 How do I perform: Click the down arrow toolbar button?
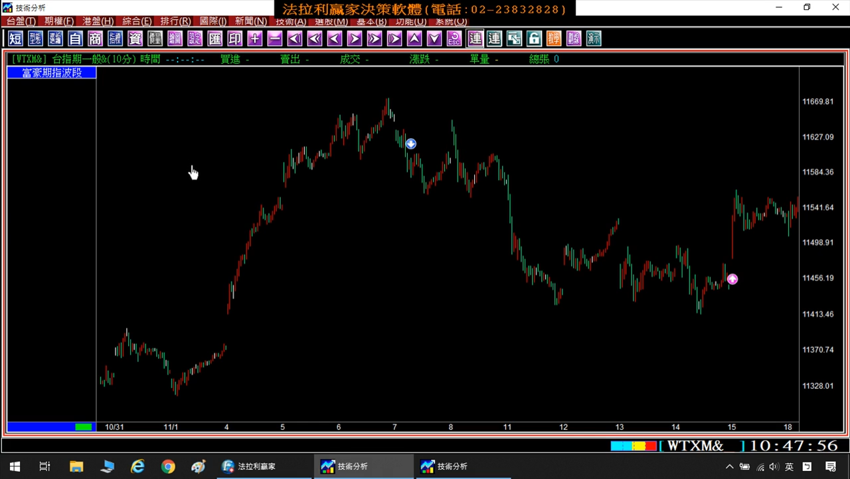tap(434, 39)
